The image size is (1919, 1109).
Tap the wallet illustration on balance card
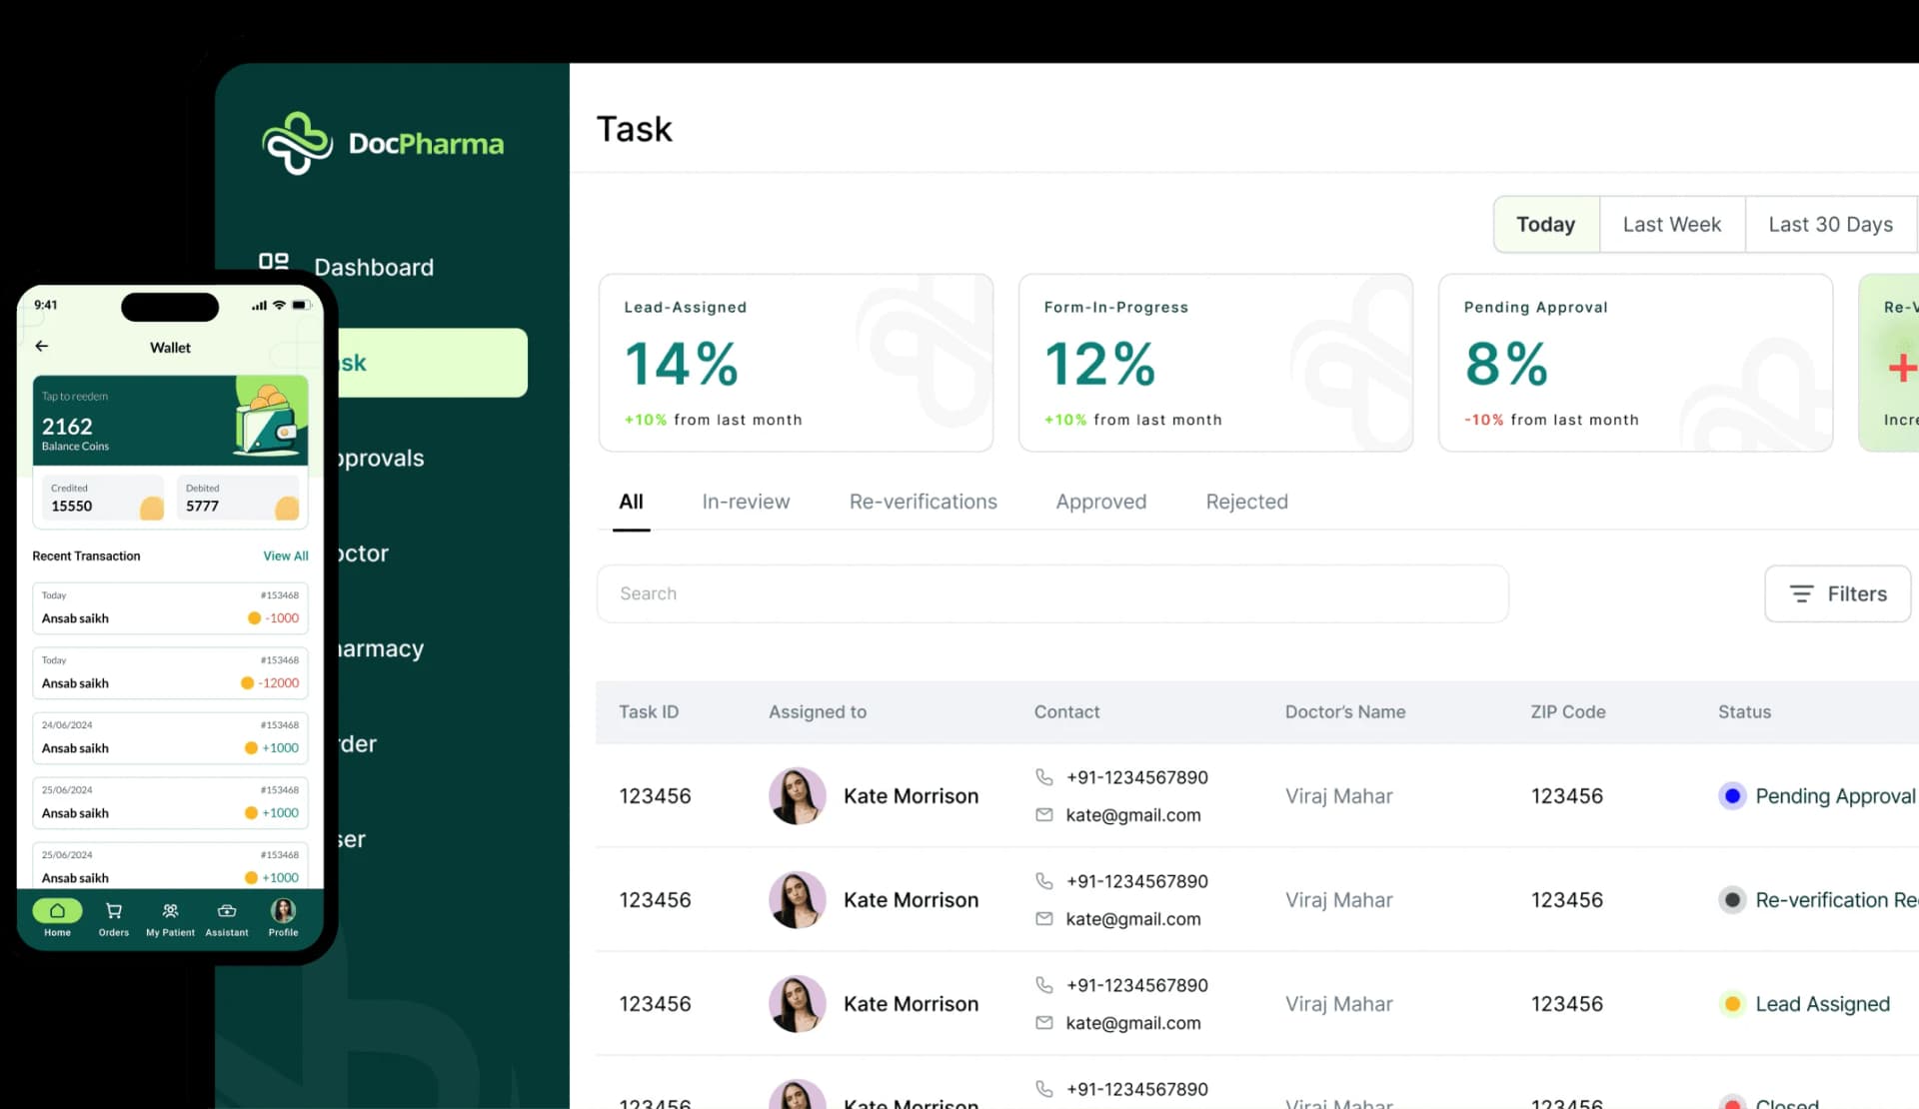[268, 420]
